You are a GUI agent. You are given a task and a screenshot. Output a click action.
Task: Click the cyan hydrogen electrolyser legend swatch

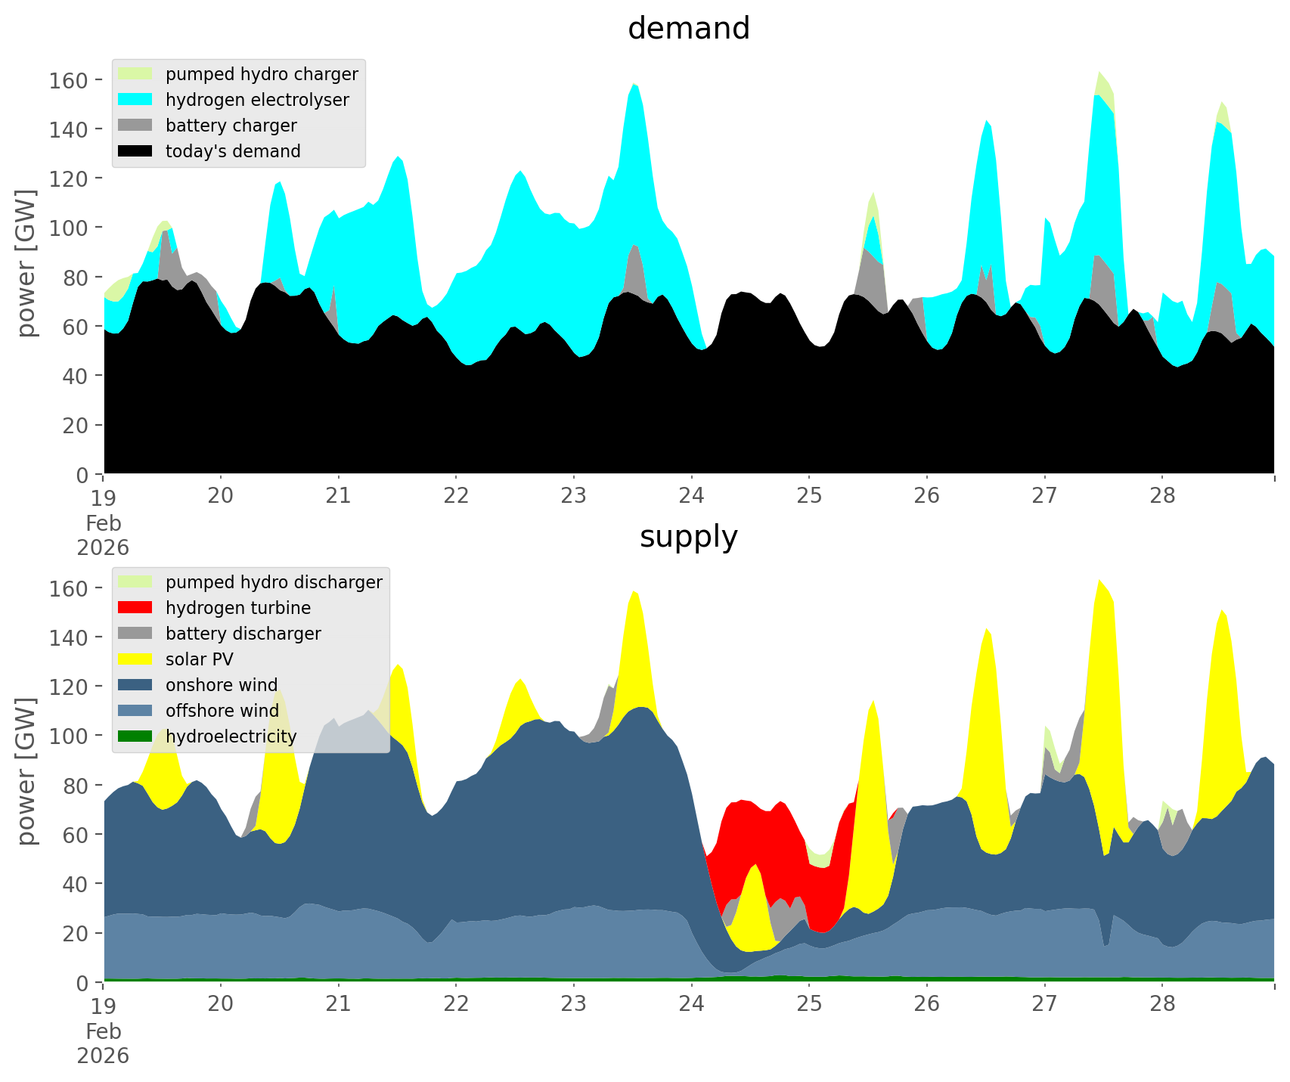[135, 100]
